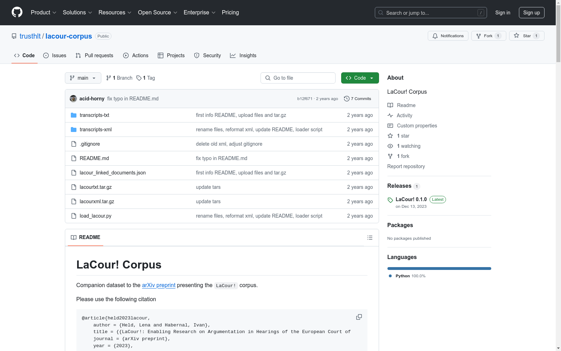Screen dimensions: 561x351
Task: Click acid-horny's avatar image
Action: pyautogui.click(x=73, y=99)
